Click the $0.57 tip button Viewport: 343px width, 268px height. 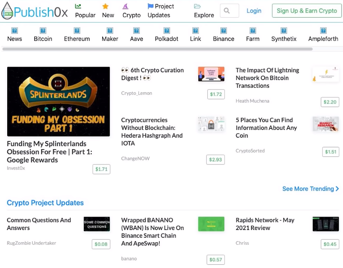216,260
